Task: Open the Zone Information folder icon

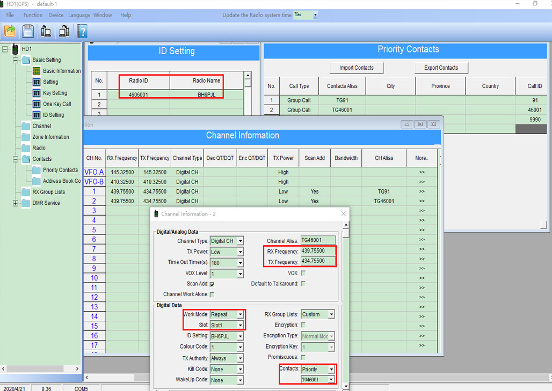Action: [26, 137]
